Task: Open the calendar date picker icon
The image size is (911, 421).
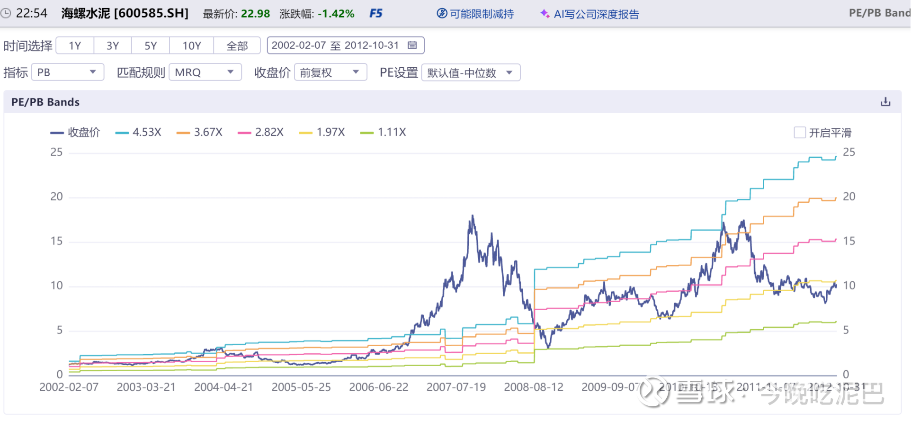Action: 412,45
